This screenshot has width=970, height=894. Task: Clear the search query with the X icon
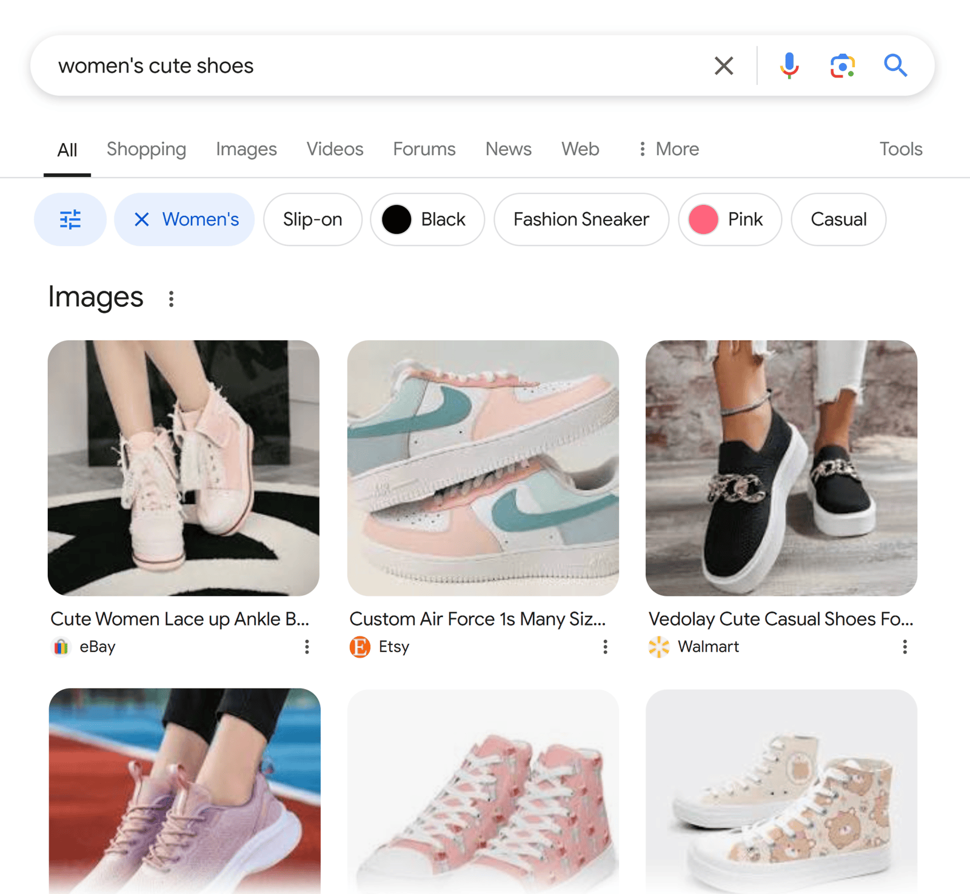723,65
